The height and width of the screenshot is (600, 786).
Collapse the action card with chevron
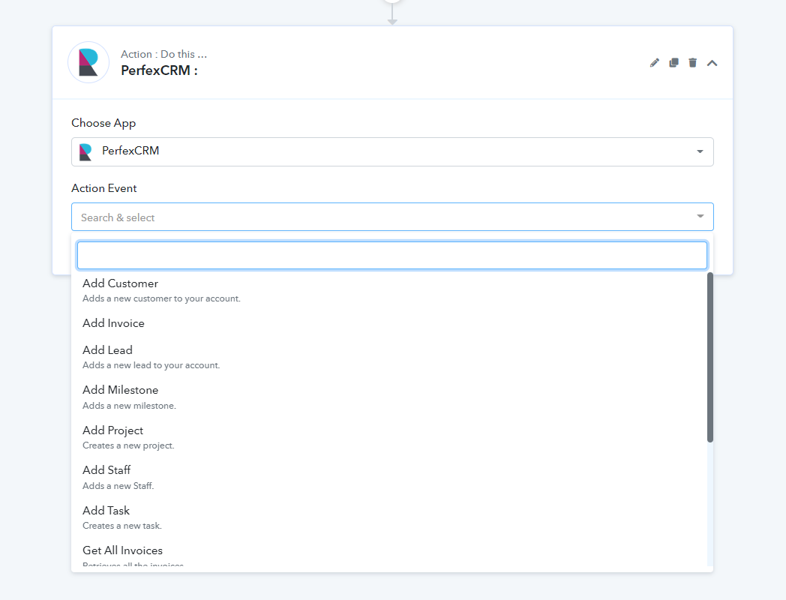point(712,63)
